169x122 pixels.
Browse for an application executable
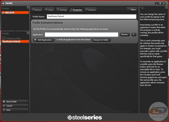[124, 35]
